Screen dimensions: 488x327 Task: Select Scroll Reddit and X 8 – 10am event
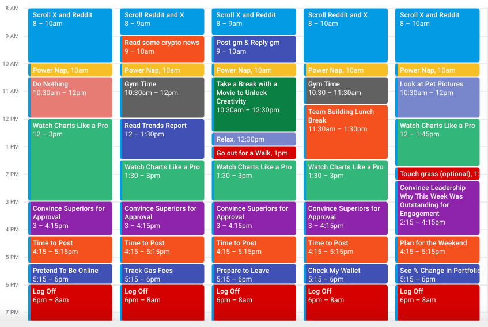(346, 36)
